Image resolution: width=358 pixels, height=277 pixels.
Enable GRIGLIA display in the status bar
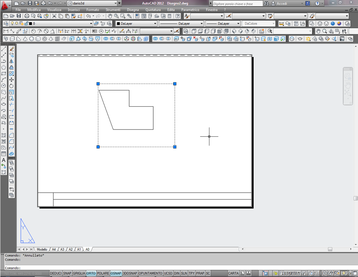click(x=79, y=273)
